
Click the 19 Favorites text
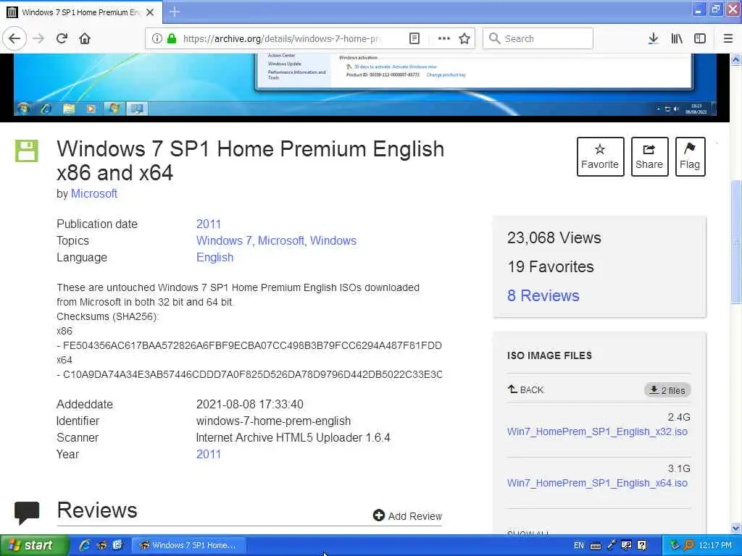pyautogui.click(x=551, y=266)
